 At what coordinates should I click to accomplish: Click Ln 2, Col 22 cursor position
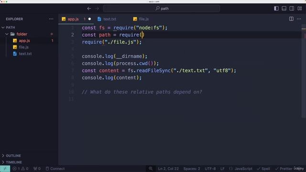coord(168,169)
